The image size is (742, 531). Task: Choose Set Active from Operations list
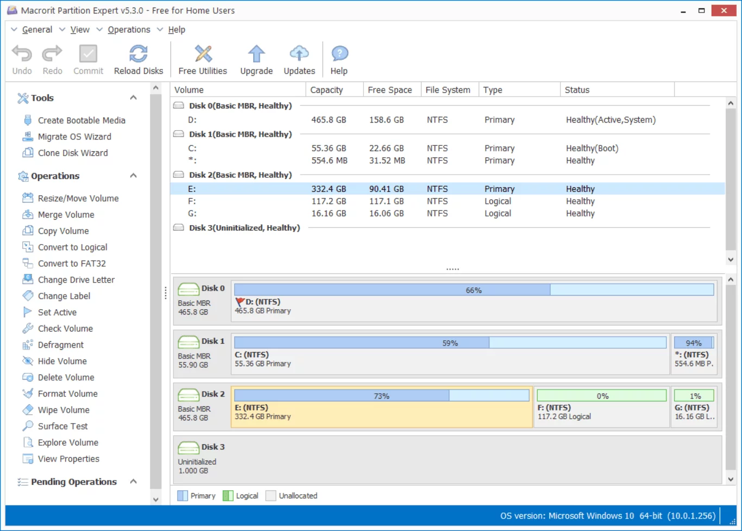tap(56, 312)
